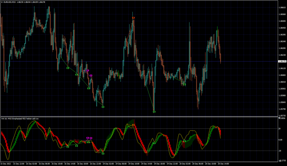The image size is (287, 166).
Task: Click the 1.05790 label on the price scale
Action: click(282, 109)
